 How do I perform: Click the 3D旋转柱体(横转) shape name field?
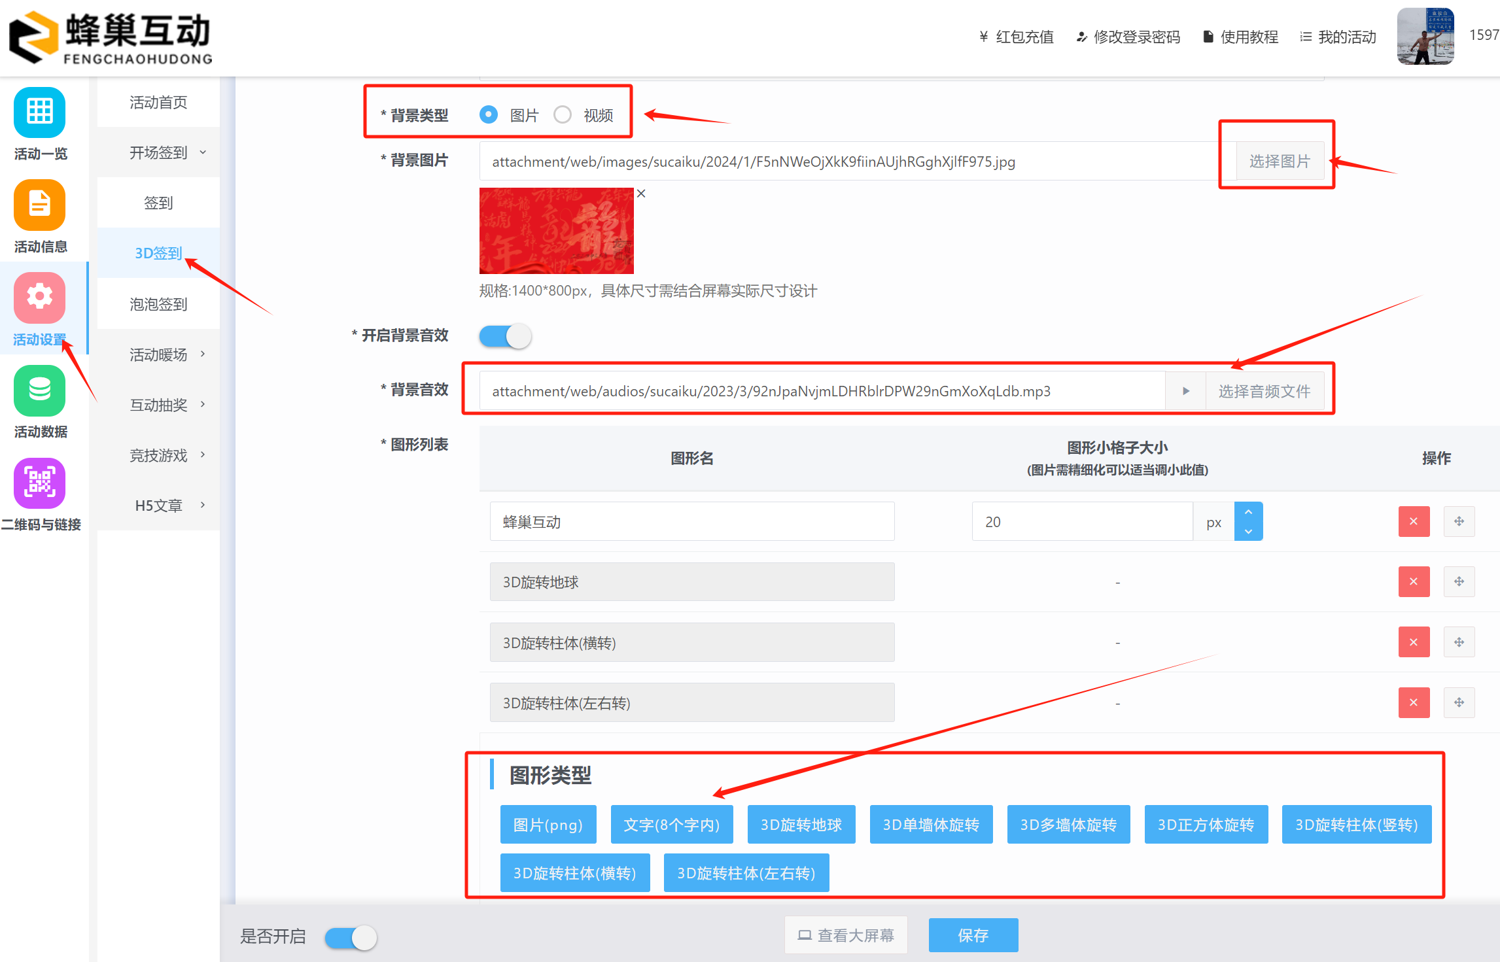692,642
